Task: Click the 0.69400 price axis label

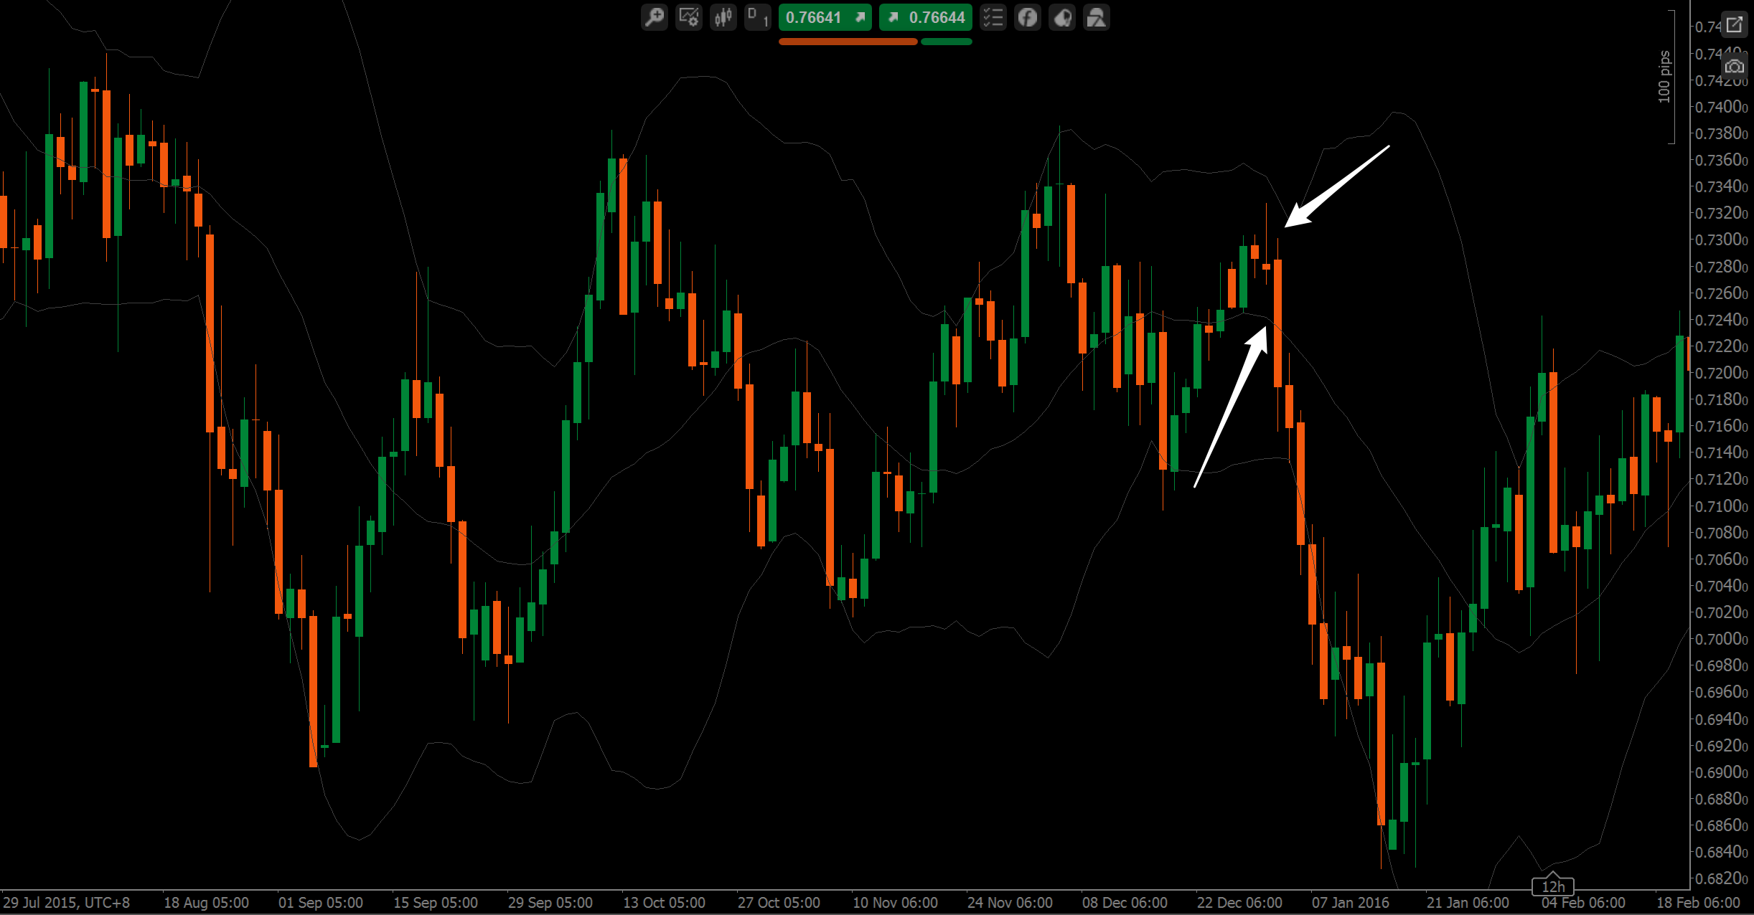Action: pyautogui.click(x=1721, y=719)
